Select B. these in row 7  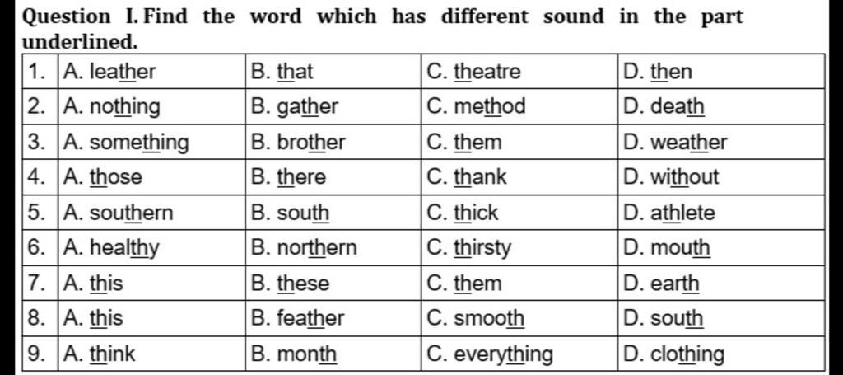click(x=291, y=284)
